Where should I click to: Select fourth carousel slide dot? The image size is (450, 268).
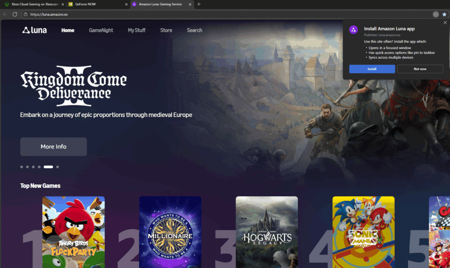pos(39,167)
